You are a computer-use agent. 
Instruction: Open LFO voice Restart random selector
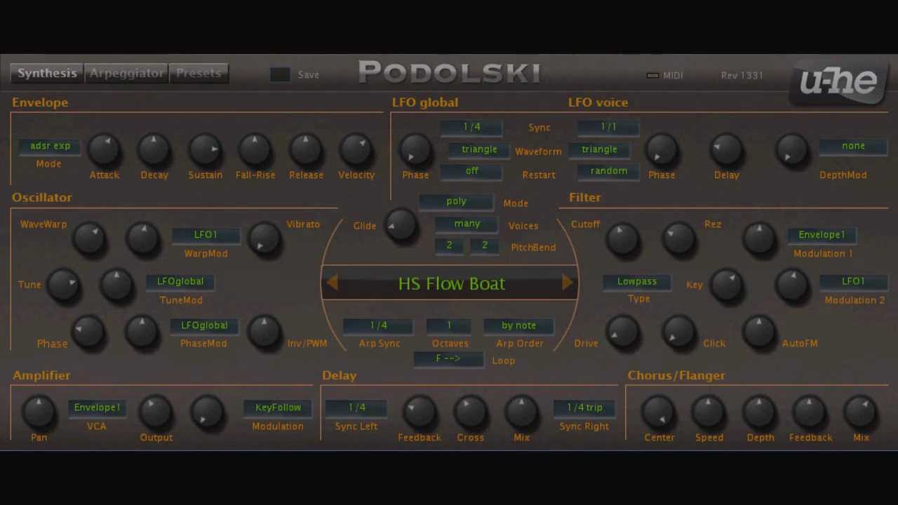pos(608,172)
